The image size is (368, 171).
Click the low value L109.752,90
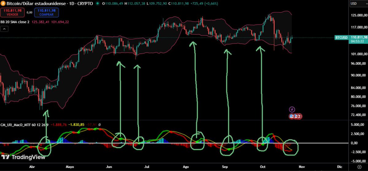tap(157, 4)
